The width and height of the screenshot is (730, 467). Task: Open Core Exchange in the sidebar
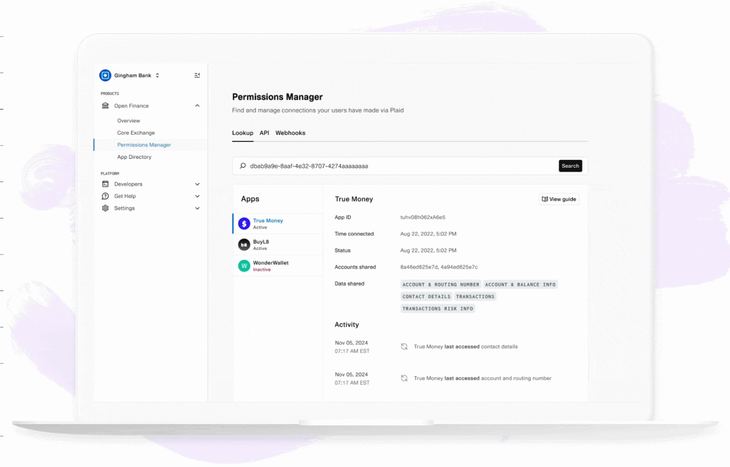136,133
